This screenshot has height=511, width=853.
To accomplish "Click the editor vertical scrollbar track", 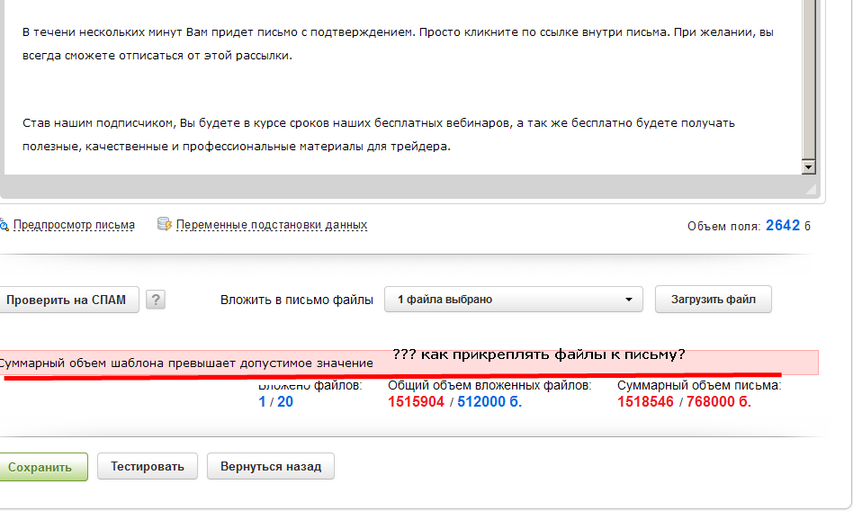I will coord(808,80).
